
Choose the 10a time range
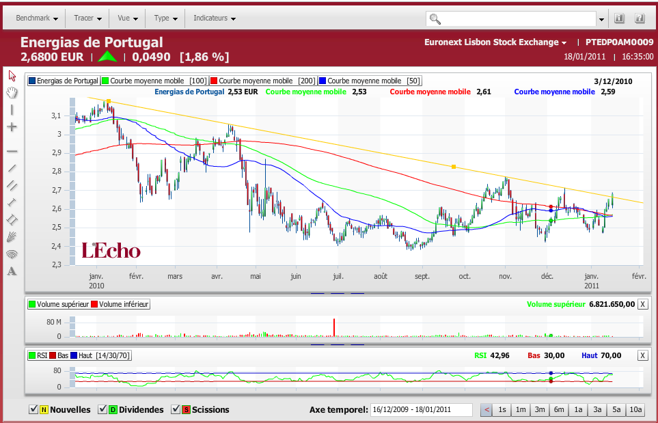point(635,409)
